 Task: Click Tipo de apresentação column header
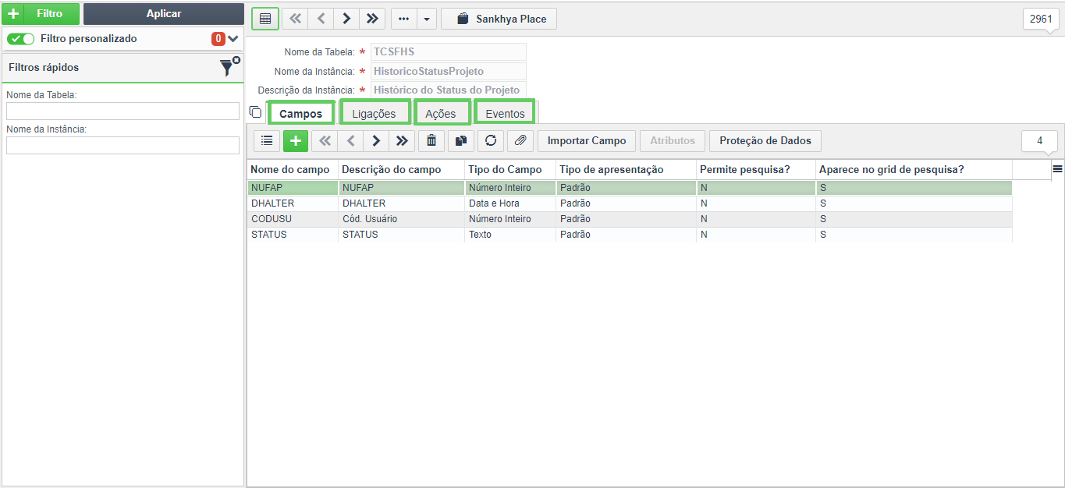627,170
